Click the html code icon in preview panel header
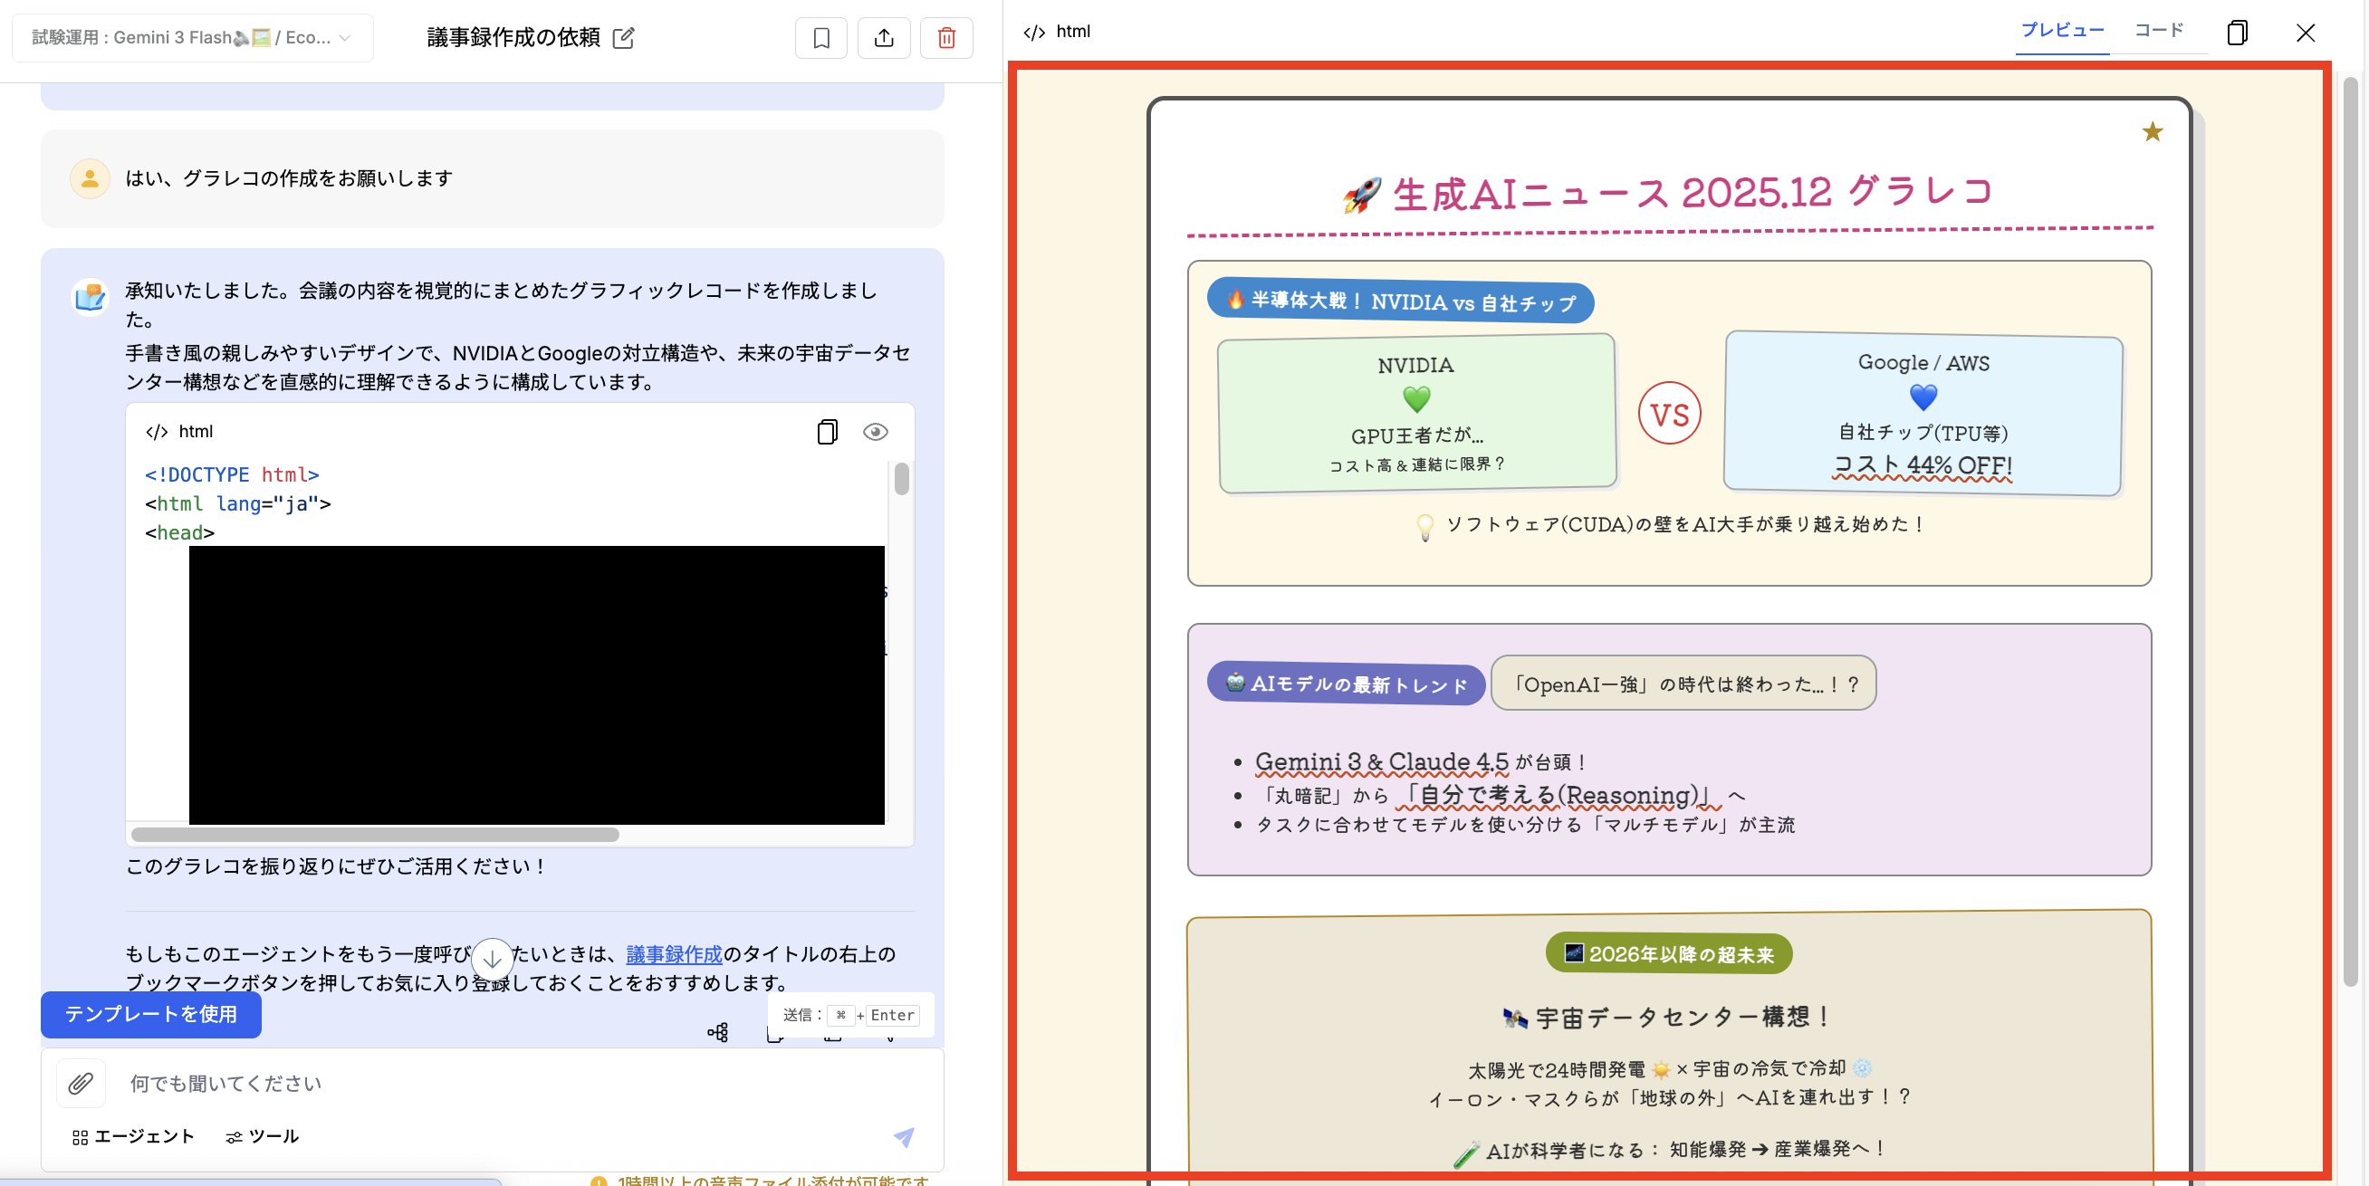Image resolution: width=2369 pixels, height=1186 pixels. pyautogui.click(x=1033, y=33)
